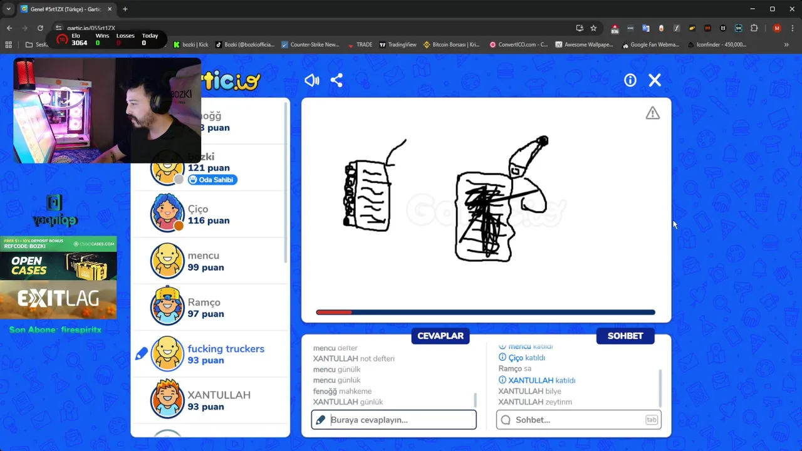Image resolution: width=802 pixels, height=451 pixels.
Task: Open the room info icon
Action: (630, 80)
